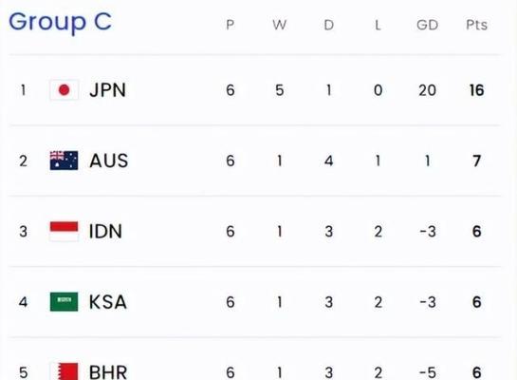Select the KSA team name

click(x=108, y=302)
